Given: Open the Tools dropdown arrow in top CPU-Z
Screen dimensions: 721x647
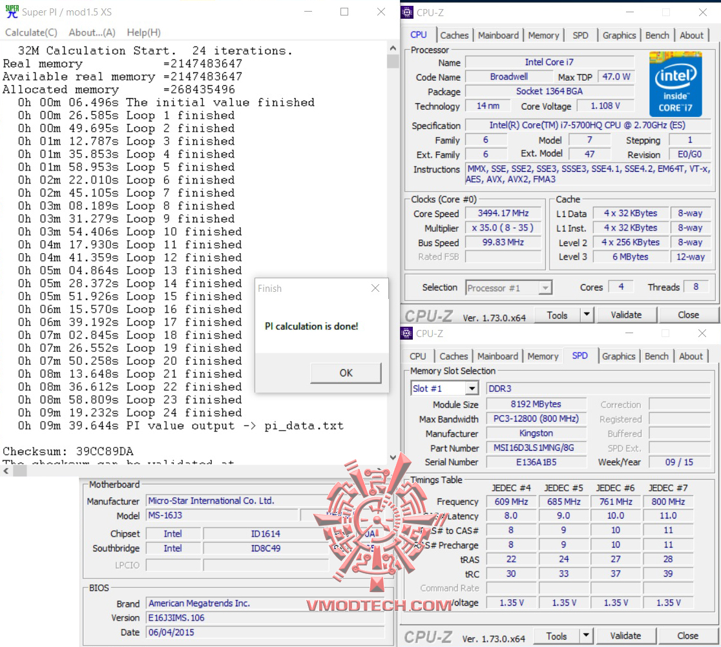Looking at the screenshot, I should click(x=586, y=314).
